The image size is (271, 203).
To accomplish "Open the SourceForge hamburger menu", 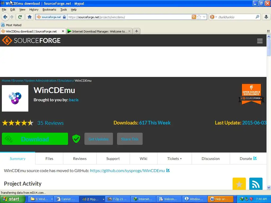I will (260, 41).
